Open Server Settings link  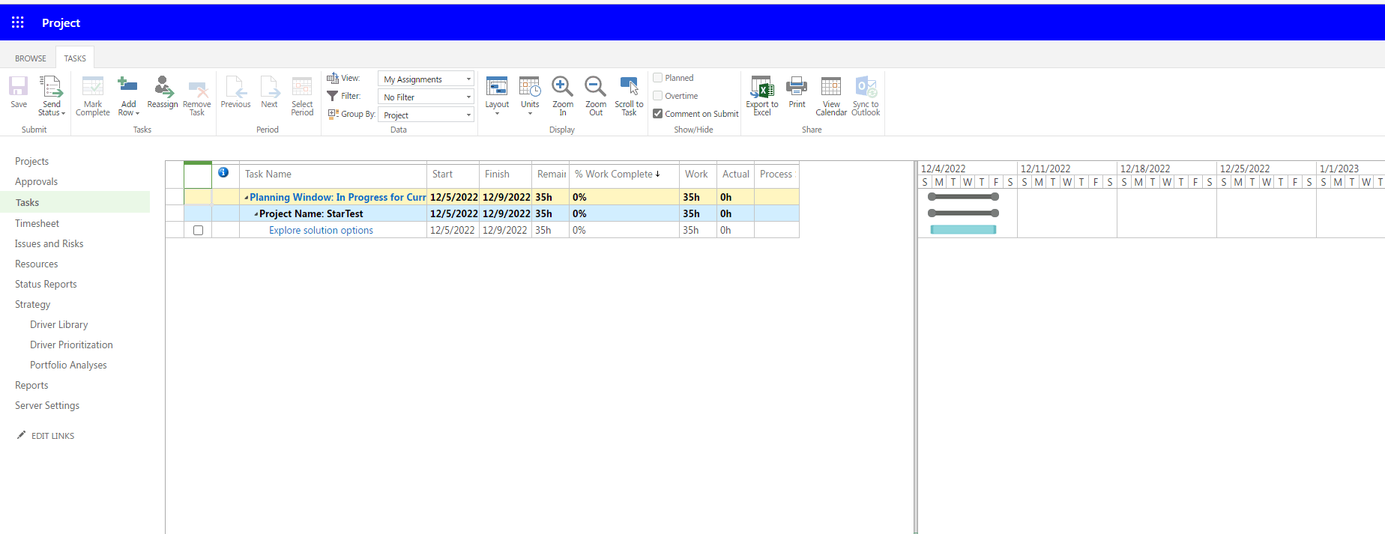[47, 405]
